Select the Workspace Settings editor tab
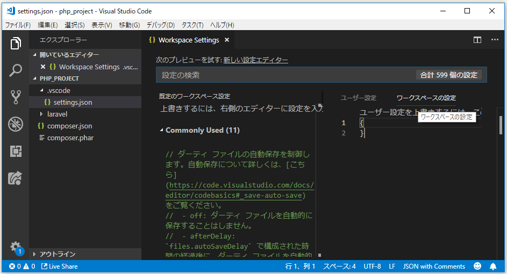The width and height of the screenshot is (507, 274). pyautogui.click(x=189, y=40)
